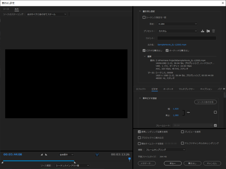Switch to the 出力 tab
The width and height of the screenshot is (226, 169).
17,9
